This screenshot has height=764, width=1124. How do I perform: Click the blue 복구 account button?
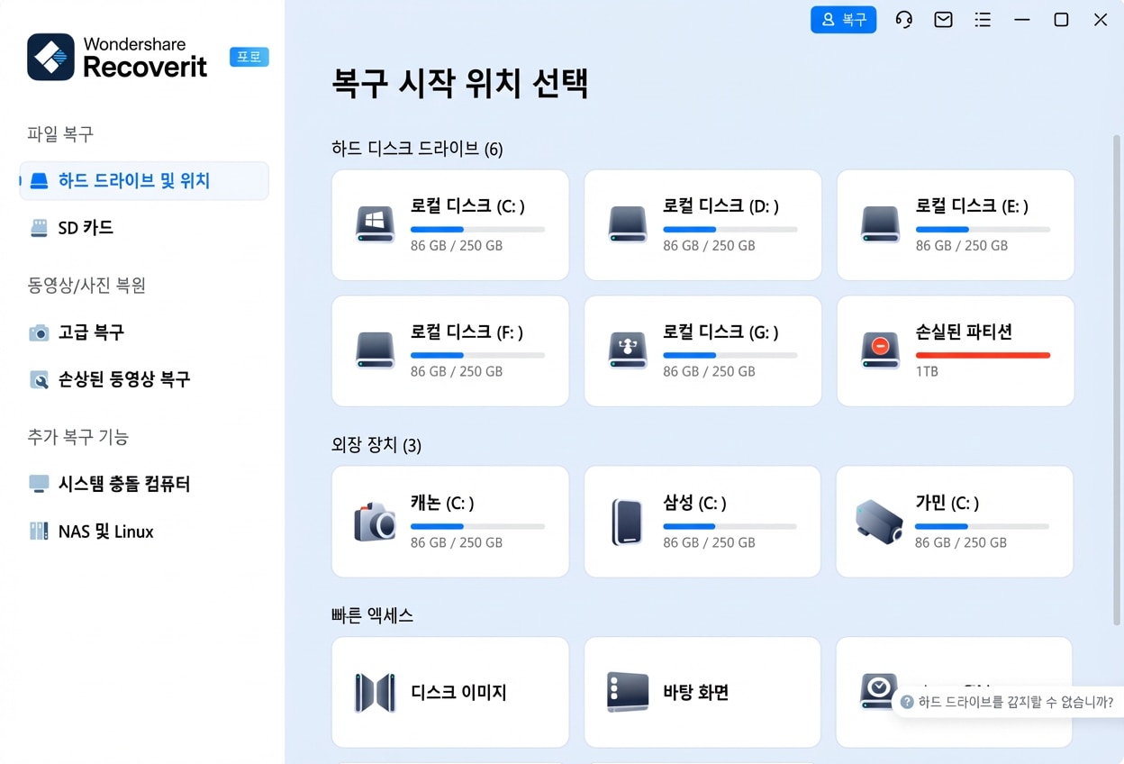coord(843,20)
